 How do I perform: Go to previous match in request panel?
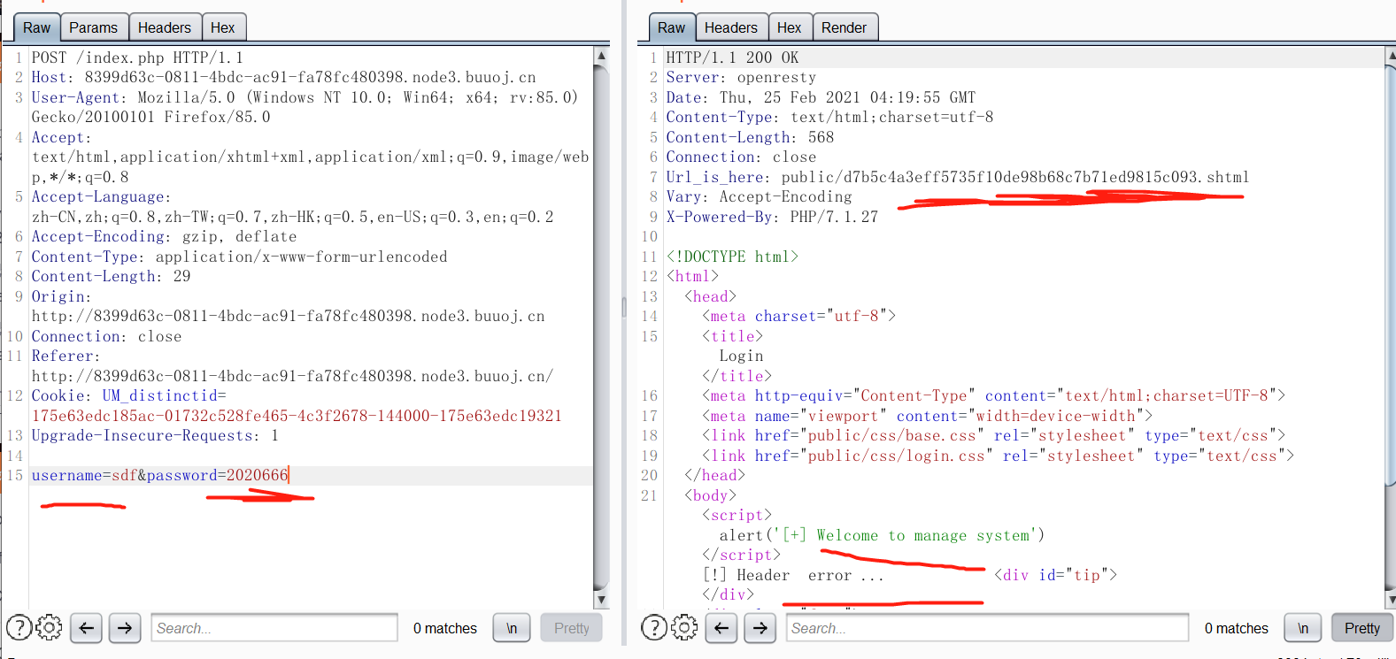point(86,628)
